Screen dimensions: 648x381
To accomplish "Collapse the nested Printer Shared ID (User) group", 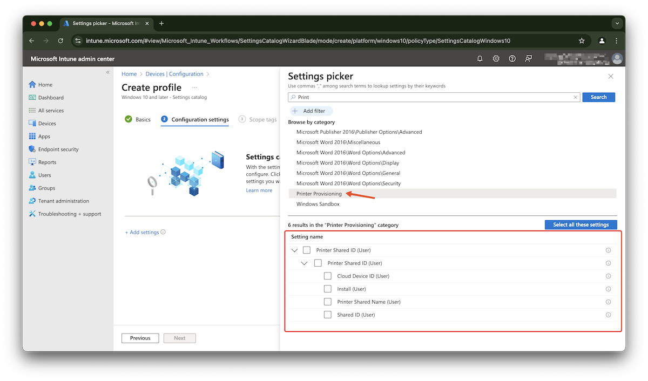I will pos(305,263).
